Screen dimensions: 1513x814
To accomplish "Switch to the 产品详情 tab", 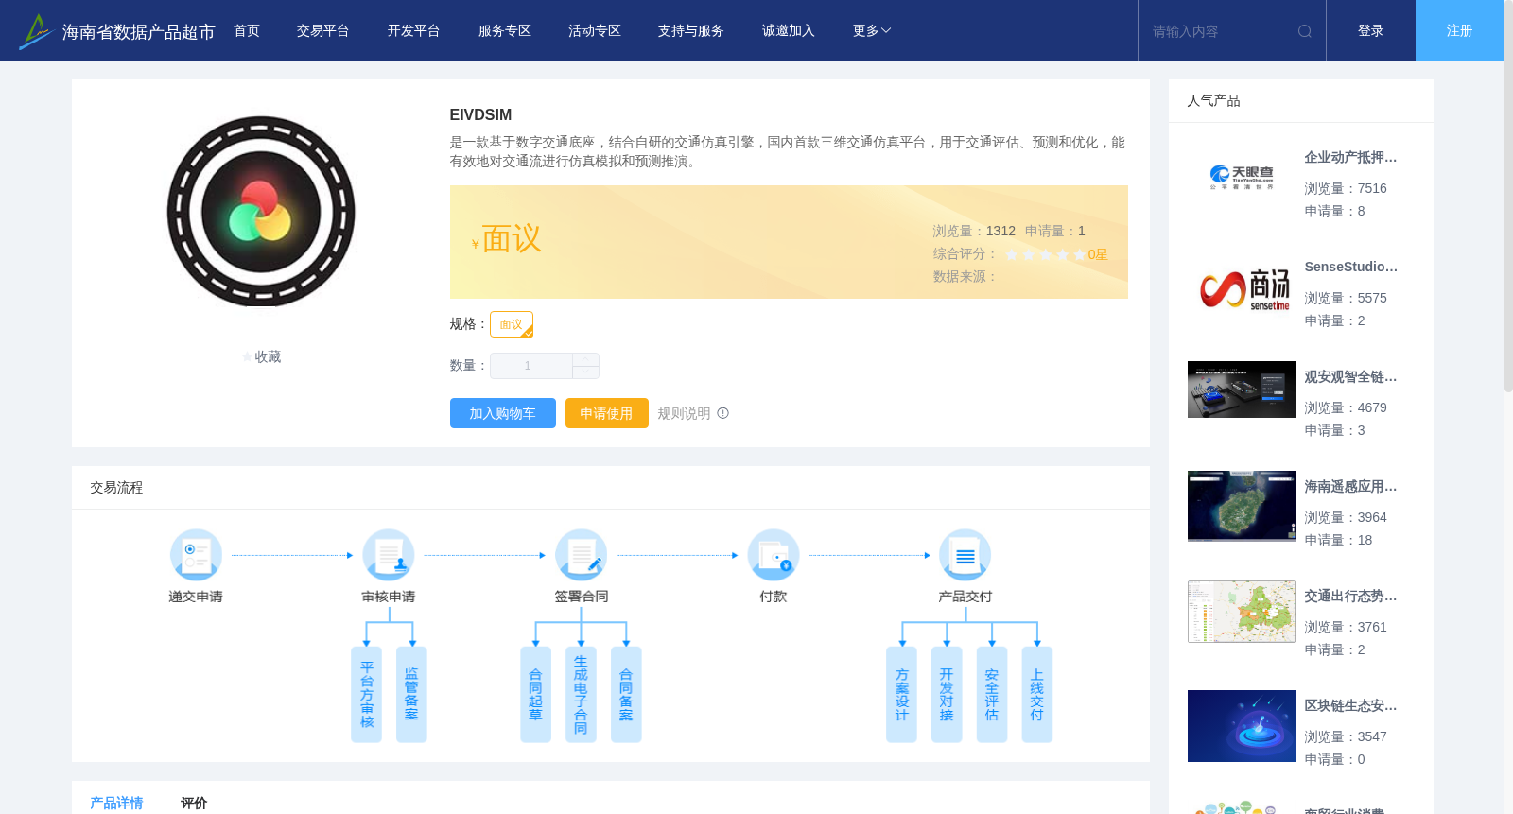I will [x=116, y=803].
